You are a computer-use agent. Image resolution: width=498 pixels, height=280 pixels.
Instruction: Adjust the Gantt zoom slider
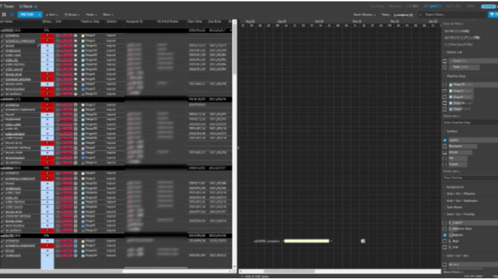click(x=404, y=14)
